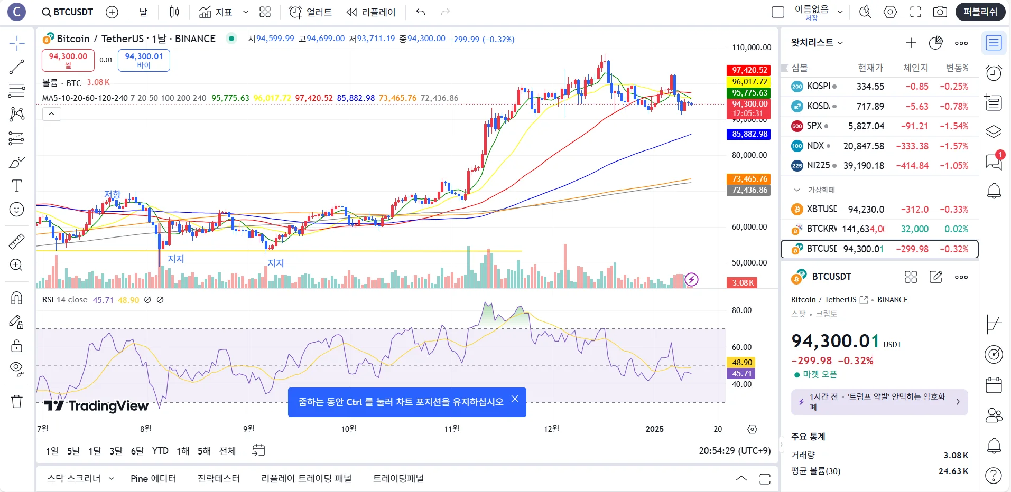Activate the magnet snap mode

17,298
